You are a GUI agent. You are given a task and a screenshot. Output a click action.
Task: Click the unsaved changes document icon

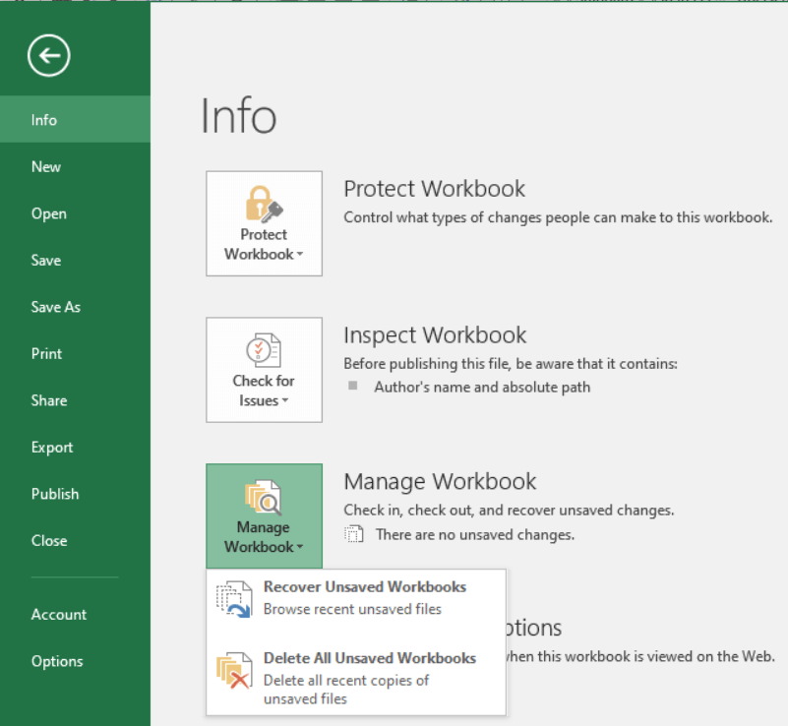[x=353, y=536]
